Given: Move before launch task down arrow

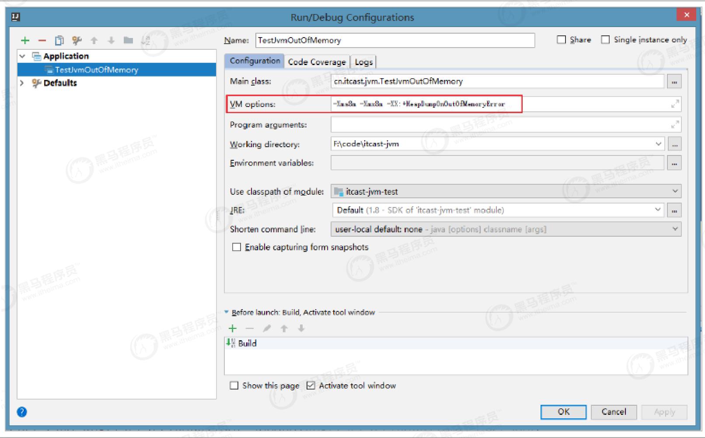Looking at the screenshot, I should tap(301, 328).
